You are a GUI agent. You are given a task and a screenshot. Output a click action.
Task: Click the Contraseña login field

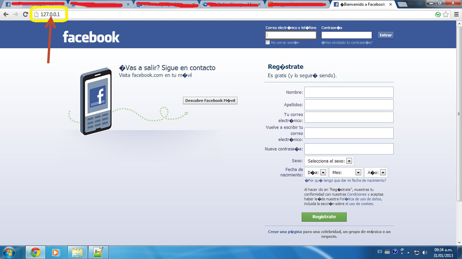(347, 35)
